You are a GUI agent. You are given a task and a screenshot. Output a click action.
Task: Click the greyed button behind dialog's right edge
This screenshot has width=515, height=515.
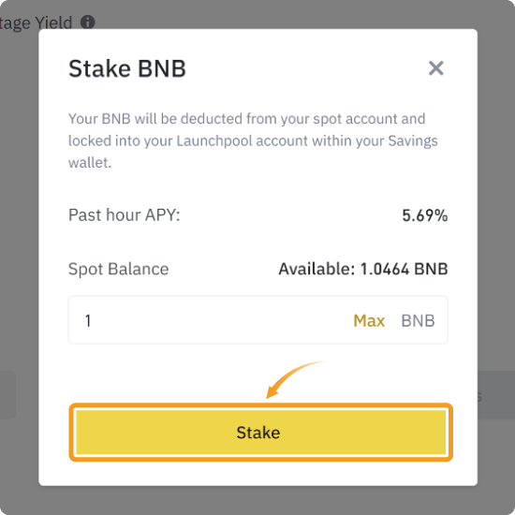(496, 395)
